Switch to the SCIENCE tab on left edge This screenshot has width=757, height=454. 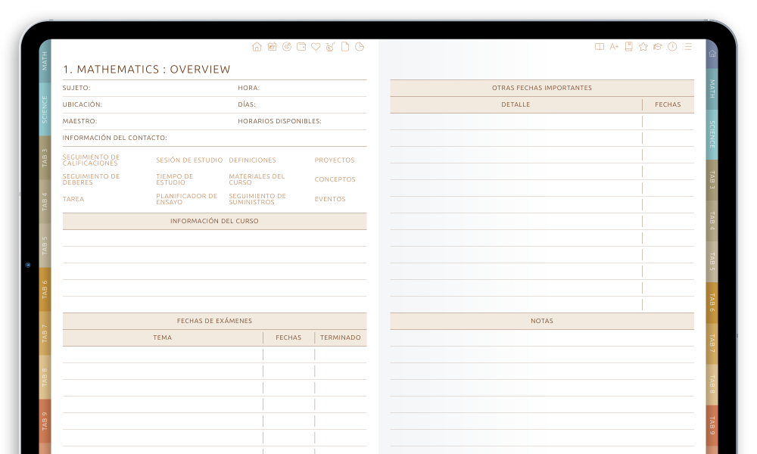[45, 109]
